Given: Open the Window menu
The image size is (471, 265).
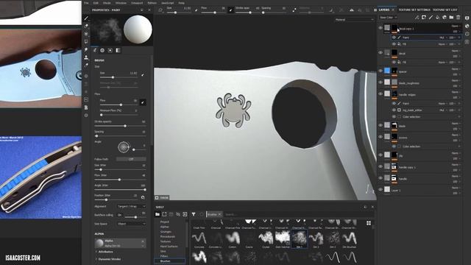Looking at the screenshot, I should pos(121,3).
